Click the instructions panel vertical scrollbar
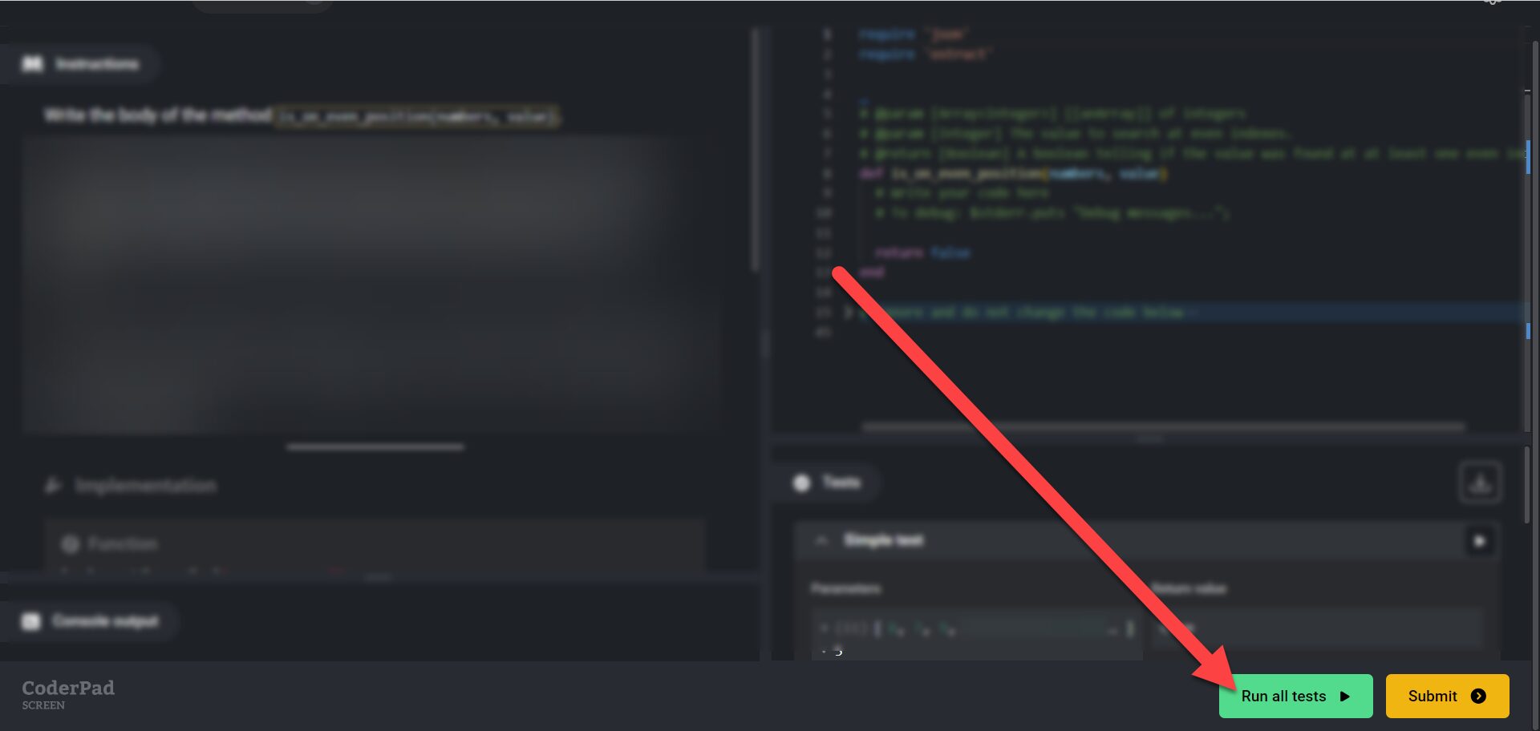This screenshot has width=1540, height=731. (755, 152)
